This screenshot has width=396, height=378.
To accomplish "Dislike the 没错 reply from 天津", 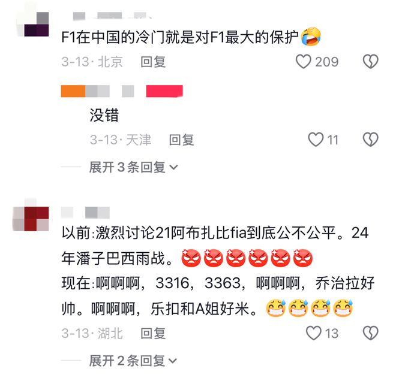I will pos(370,140).
